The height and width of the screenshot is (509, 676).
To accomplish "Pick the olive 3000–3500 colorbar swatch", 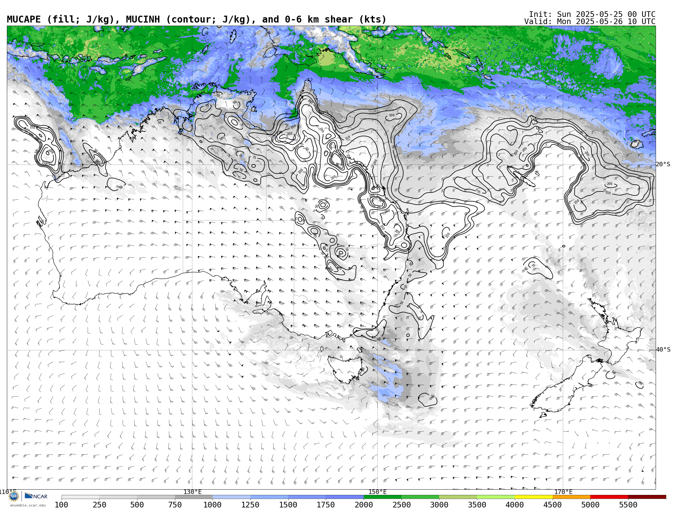I will point(458,497).
